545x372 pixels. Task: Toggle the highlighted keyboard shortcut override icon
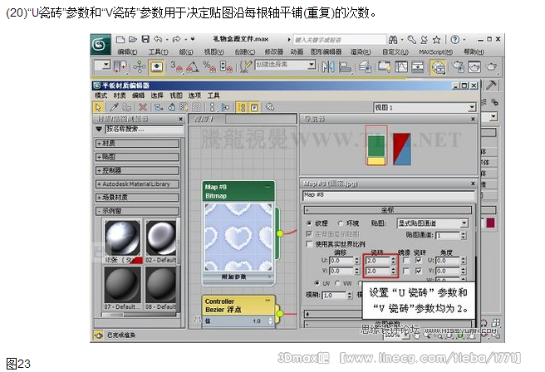pos(156,66)
